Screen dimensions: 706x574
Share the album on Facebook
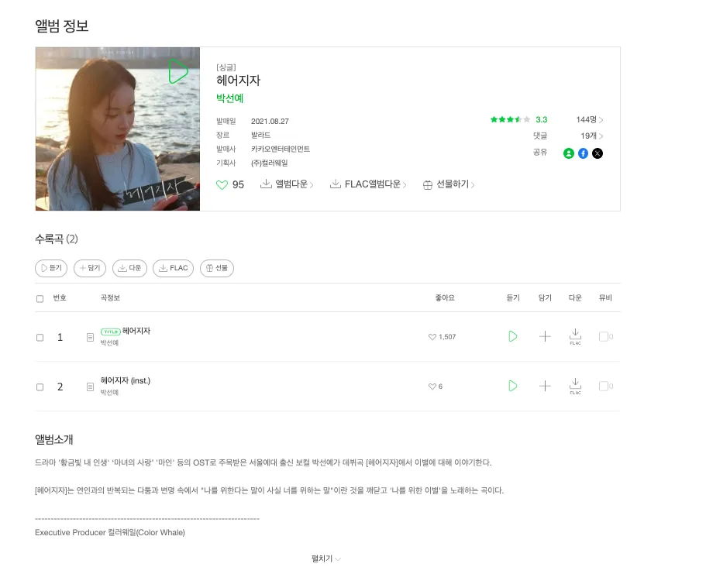click(583, 153)
